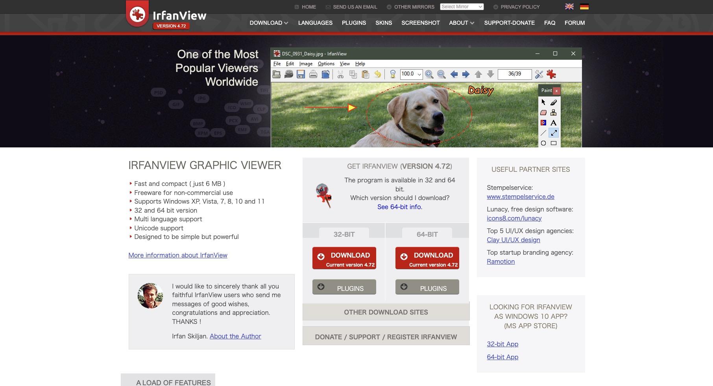Select the highlighted Paint arrow line tool

pyautogui.click(x=554, y=133)
